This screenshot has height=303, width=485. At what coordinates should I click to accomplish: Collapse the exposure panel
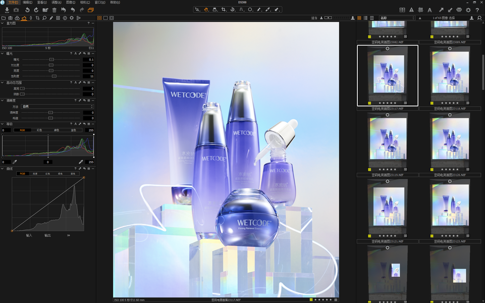(3, 54)
